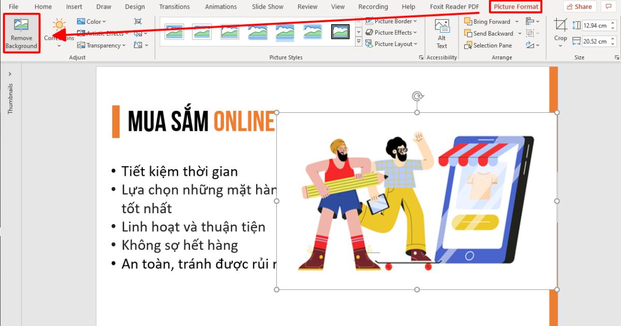Click the Remove Background button

(x=21, y=34)
